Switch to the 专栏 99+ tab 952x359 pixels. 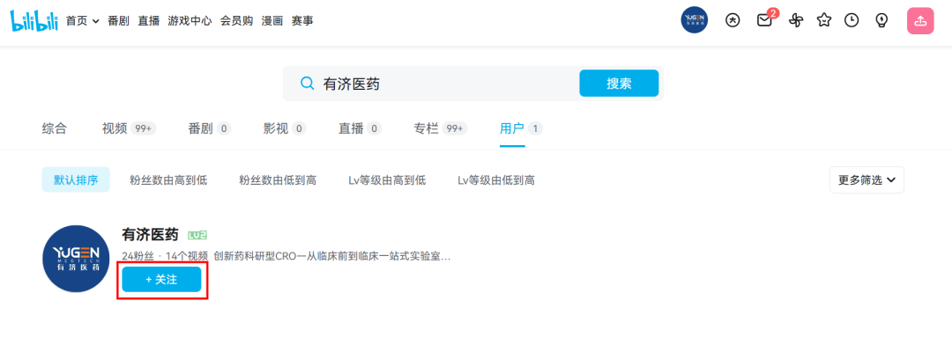pos(441,128)
